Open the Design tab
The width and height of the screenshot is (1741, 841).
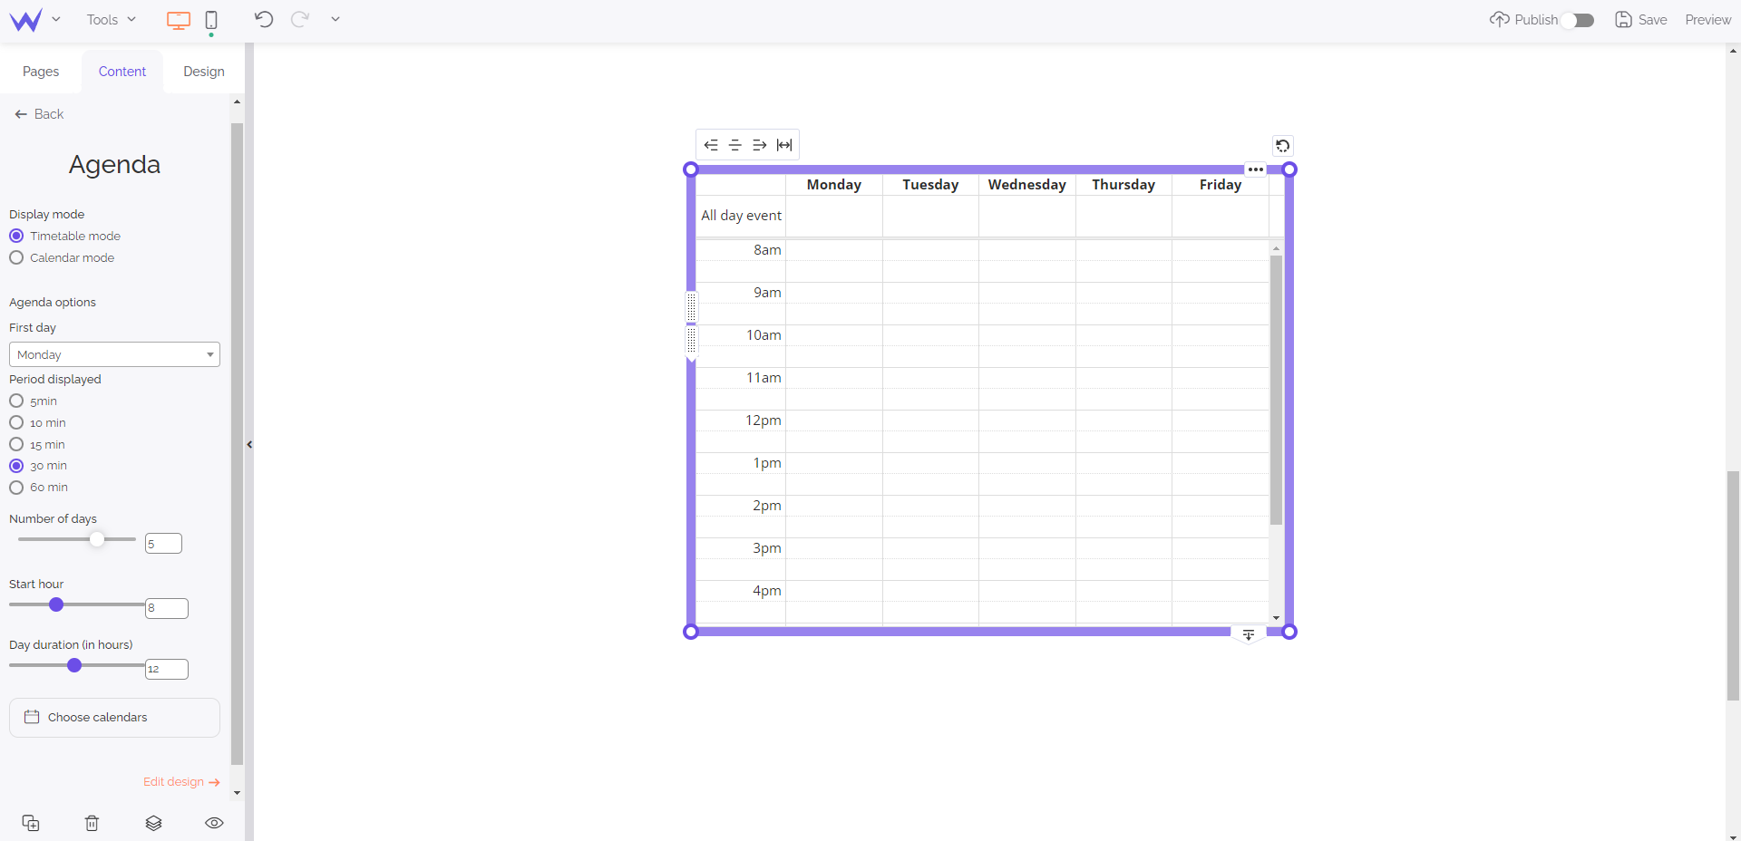pyautogui.click(x=204, y=72)
